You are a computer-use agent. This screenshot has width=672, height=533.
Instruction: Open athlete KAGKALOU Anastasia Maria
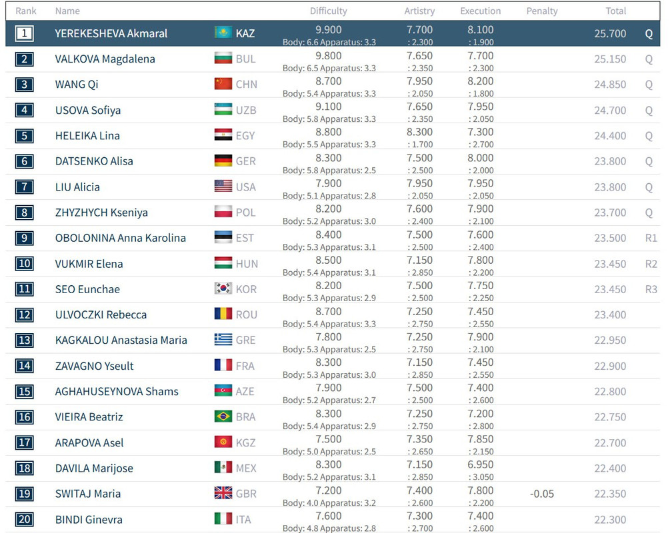(121, 340)
